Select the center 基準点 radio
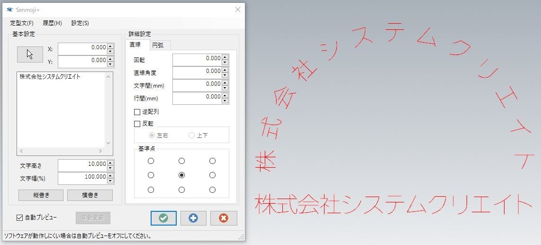 point(181,175)
